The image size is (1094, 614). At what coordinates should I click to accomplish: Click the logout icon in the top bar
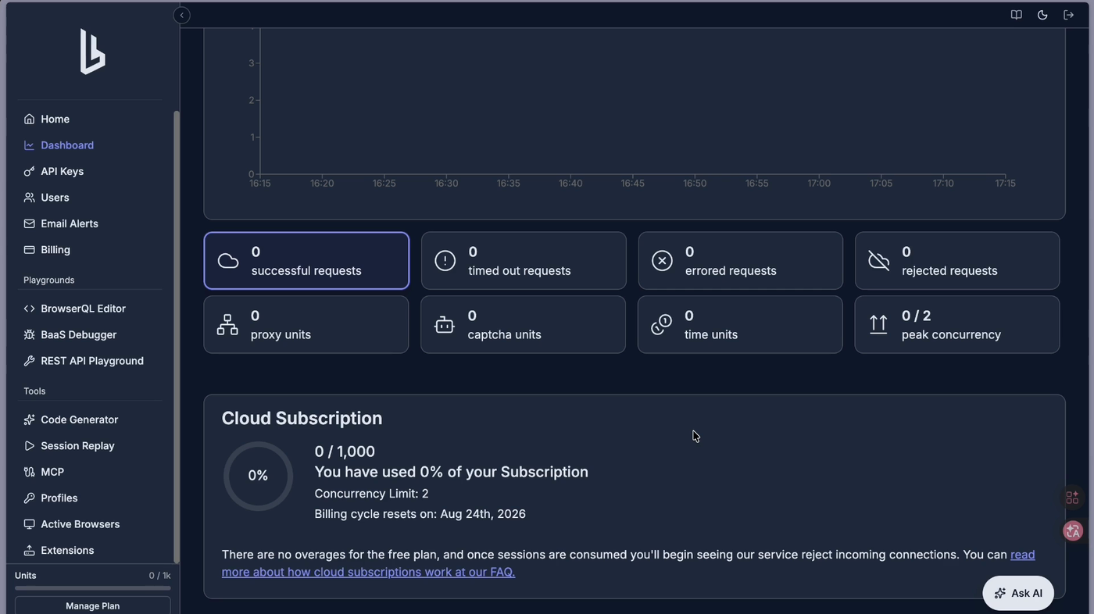(1068, 15)
